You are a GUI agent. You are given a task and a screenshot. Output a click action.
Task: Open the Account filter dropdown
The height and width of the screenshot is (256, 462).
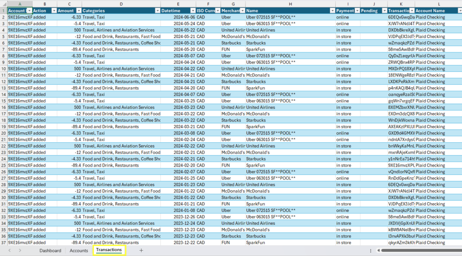click(29, 10)
